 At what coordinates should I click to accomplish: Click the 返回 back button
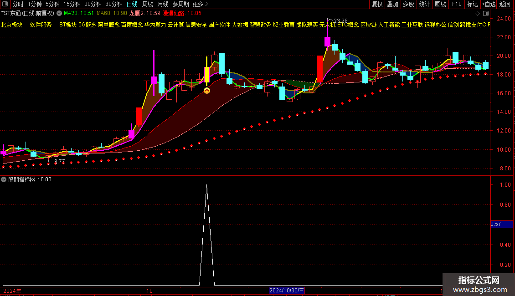point(505,4)
